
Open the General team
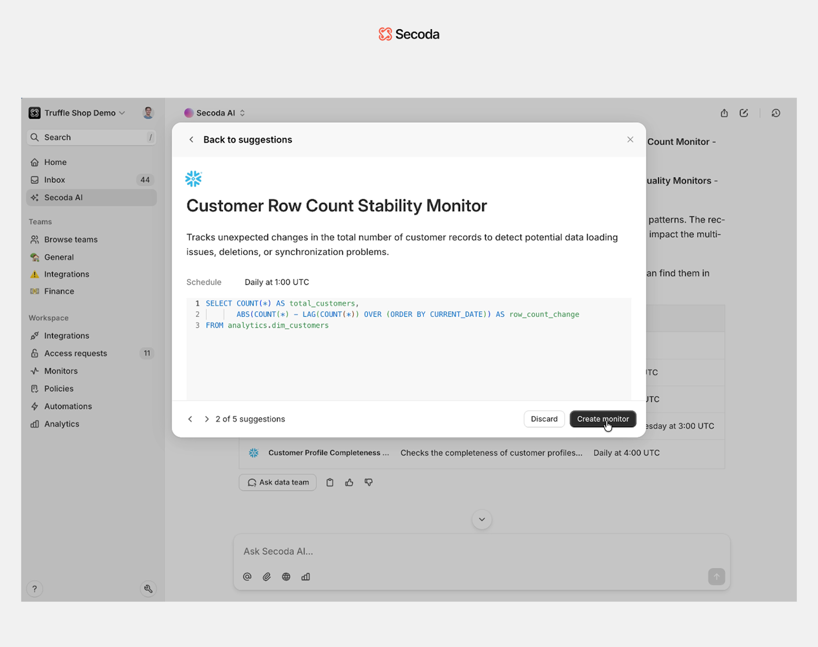(92, 257)
